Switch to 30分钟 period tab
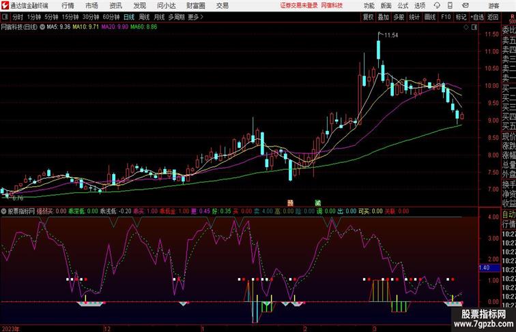The image size is (516, 332). click(x=91, y=17)
